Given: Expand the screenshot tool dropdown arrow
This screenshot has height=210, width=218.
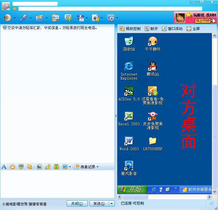Looking at the screenshot, I should (70, 167).
